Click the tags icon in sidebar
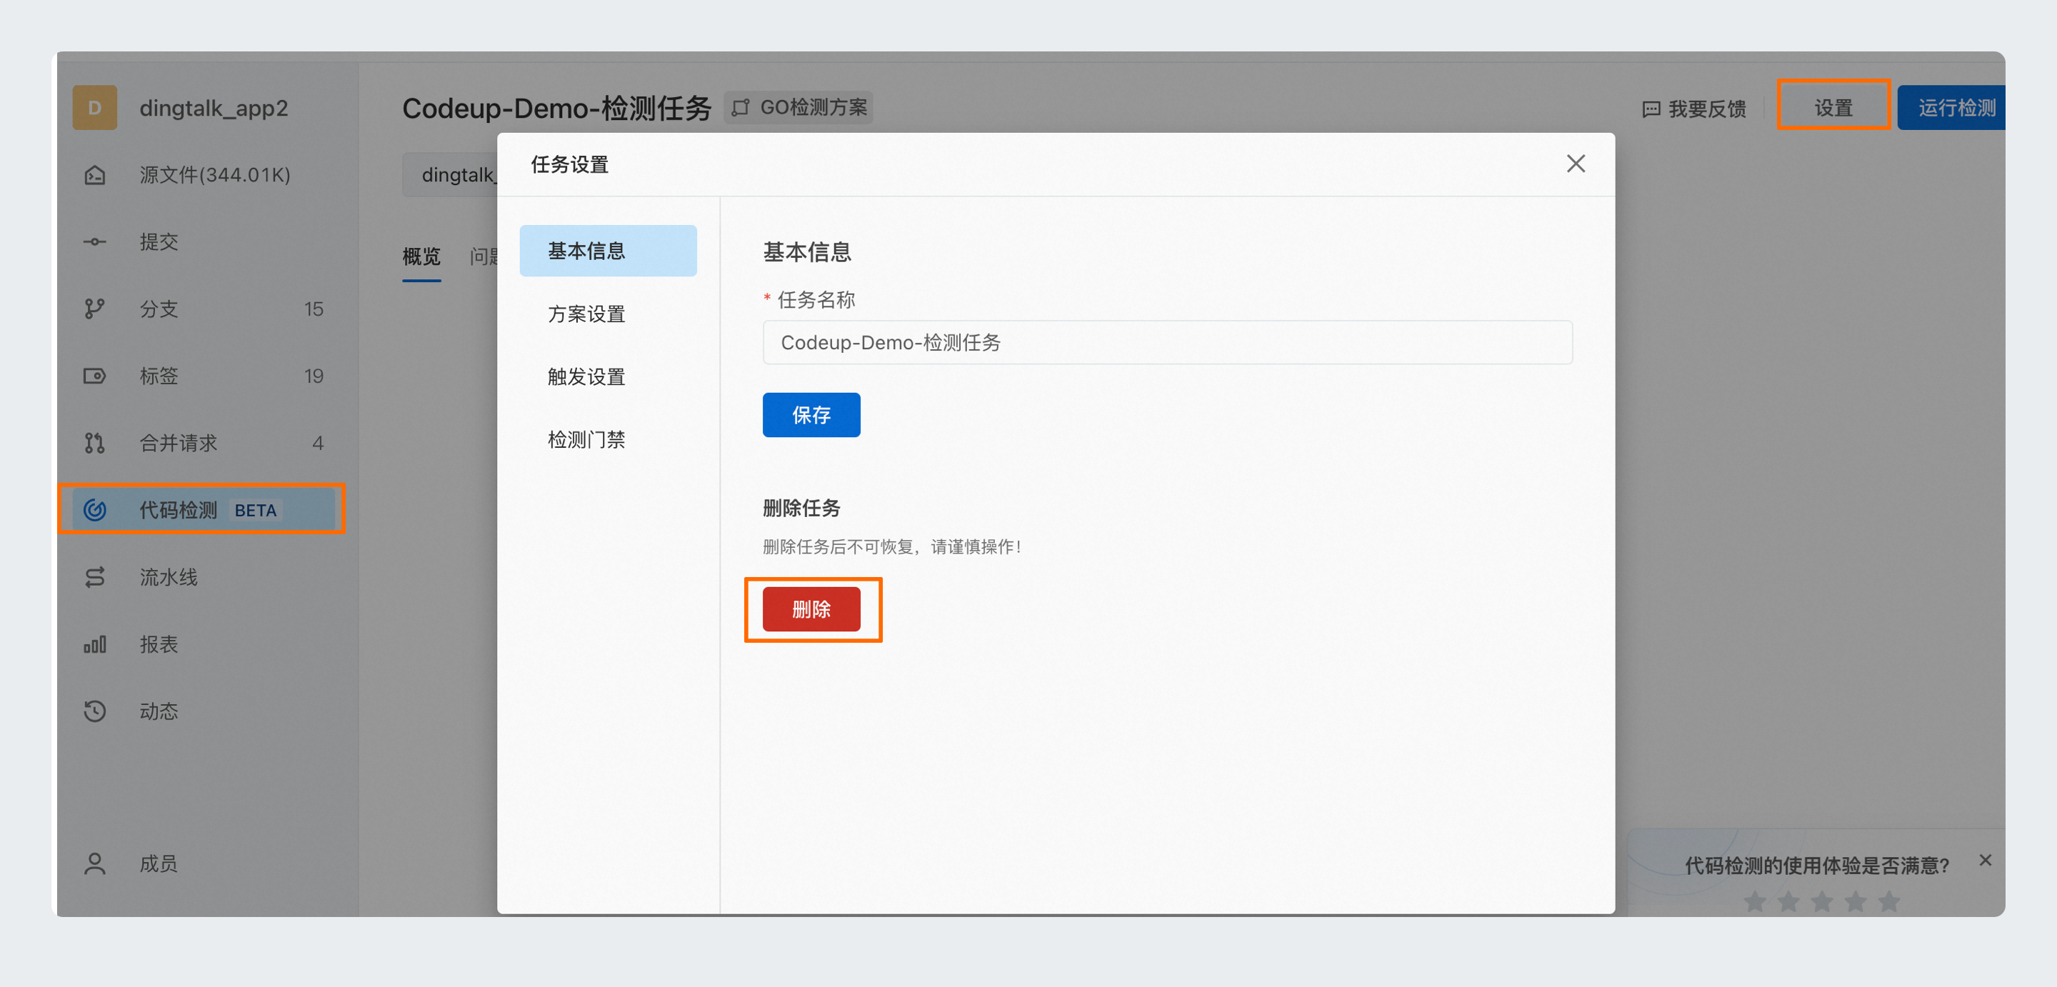Screen dimensions: 2057x987 pyautogui.click(x=95, y=376)
